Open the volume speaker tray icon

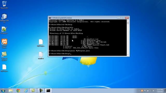click(153, 91)
